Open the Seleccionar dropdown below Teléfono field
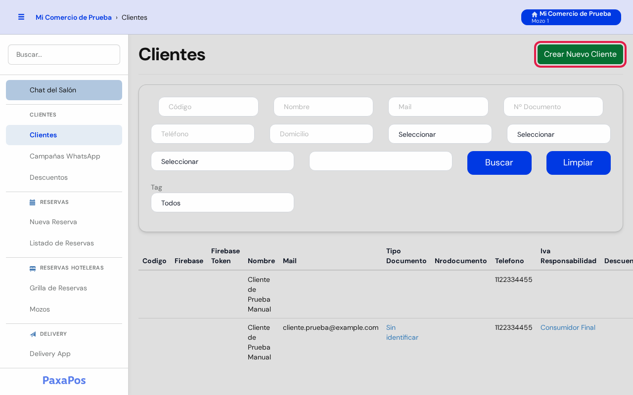This screenshot has height=395, width=633. click(223, 161)
